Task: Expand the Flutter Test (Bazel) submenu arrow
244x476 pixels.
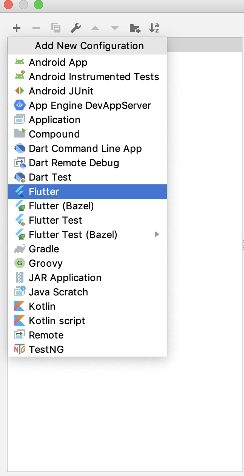Action: pyautogui.click(x=157, y=235)
